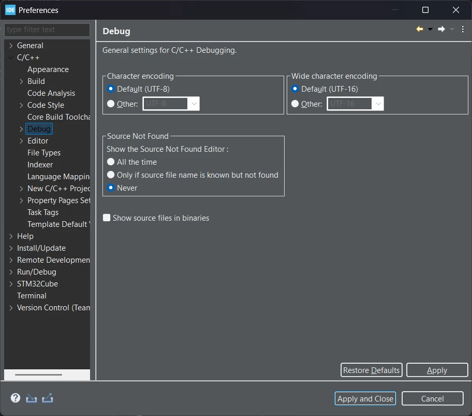
Task: Open the UTF-8 encoding combo box
Action: click(x=171, y=104)
